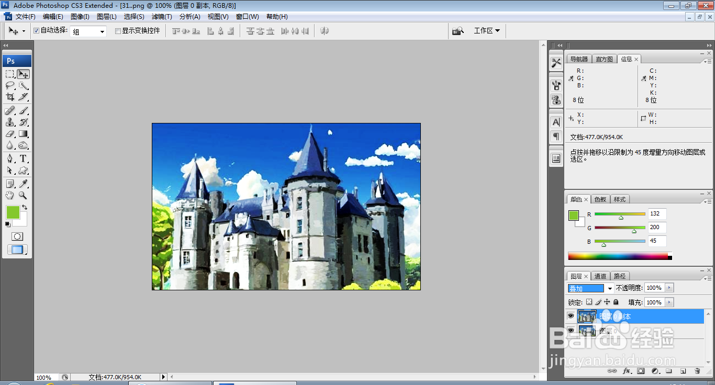Change screen mode button in toolbox
Viewport: 715px width, 385px height.
pos(17,250)
